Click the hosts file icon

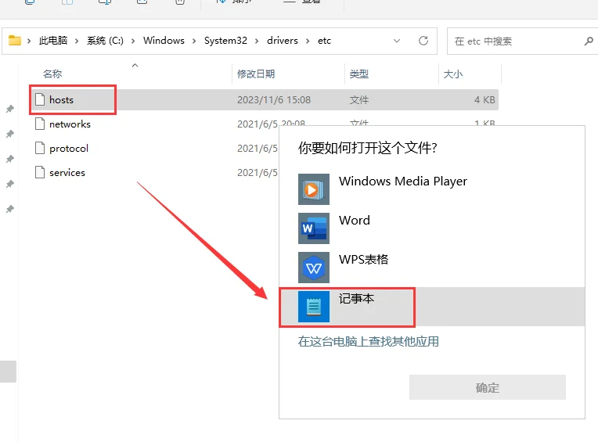(x=40, y=99)
